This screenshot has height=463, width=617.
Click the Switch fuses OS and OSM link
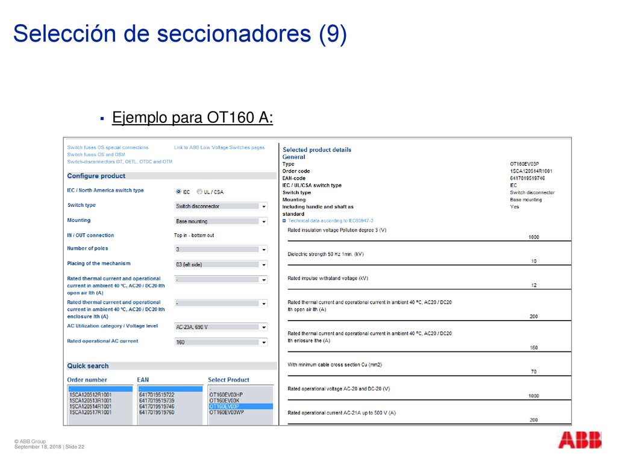click(96, 155)
